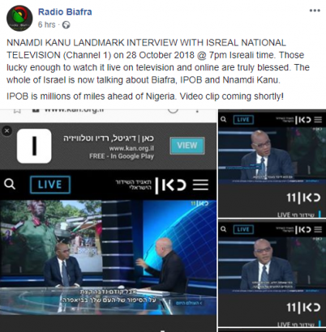326x332 pixels.
Task: Open the hamburger menu in the top-right thumbnail
Action: 318,120
